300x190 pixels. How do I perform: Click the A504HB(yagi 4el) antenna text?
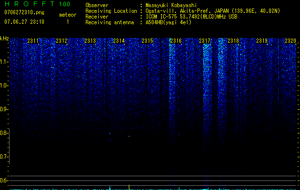[168, 22]
